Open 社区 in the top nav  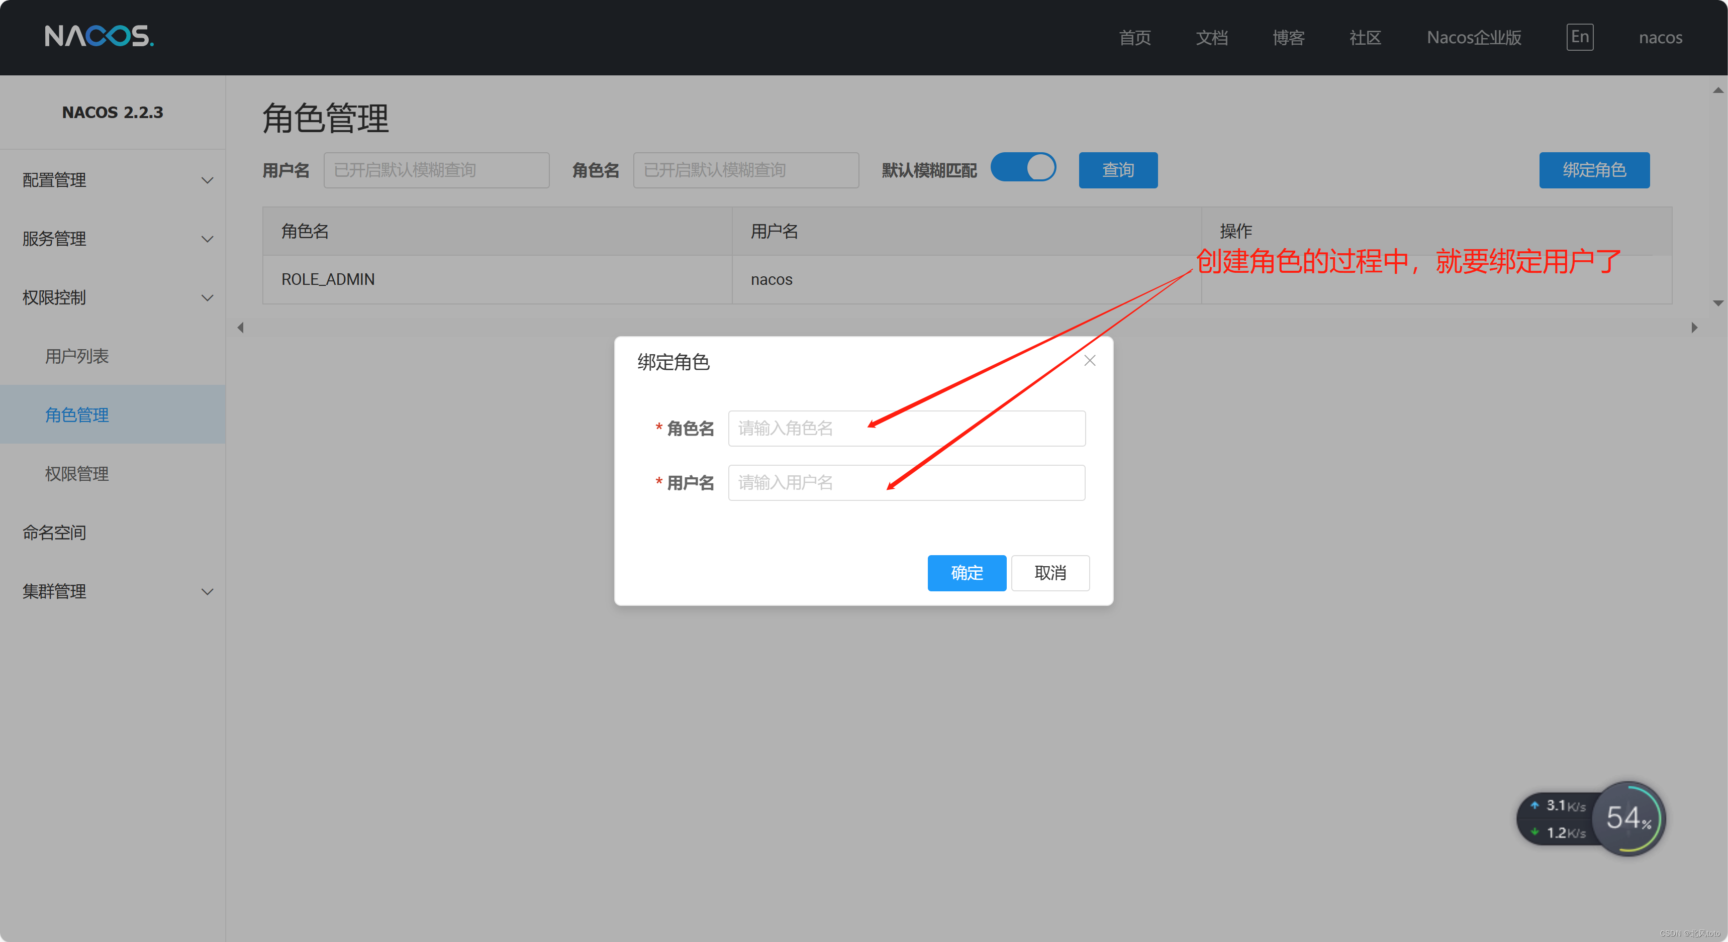pyautogui.click(x=1365, y=38)
